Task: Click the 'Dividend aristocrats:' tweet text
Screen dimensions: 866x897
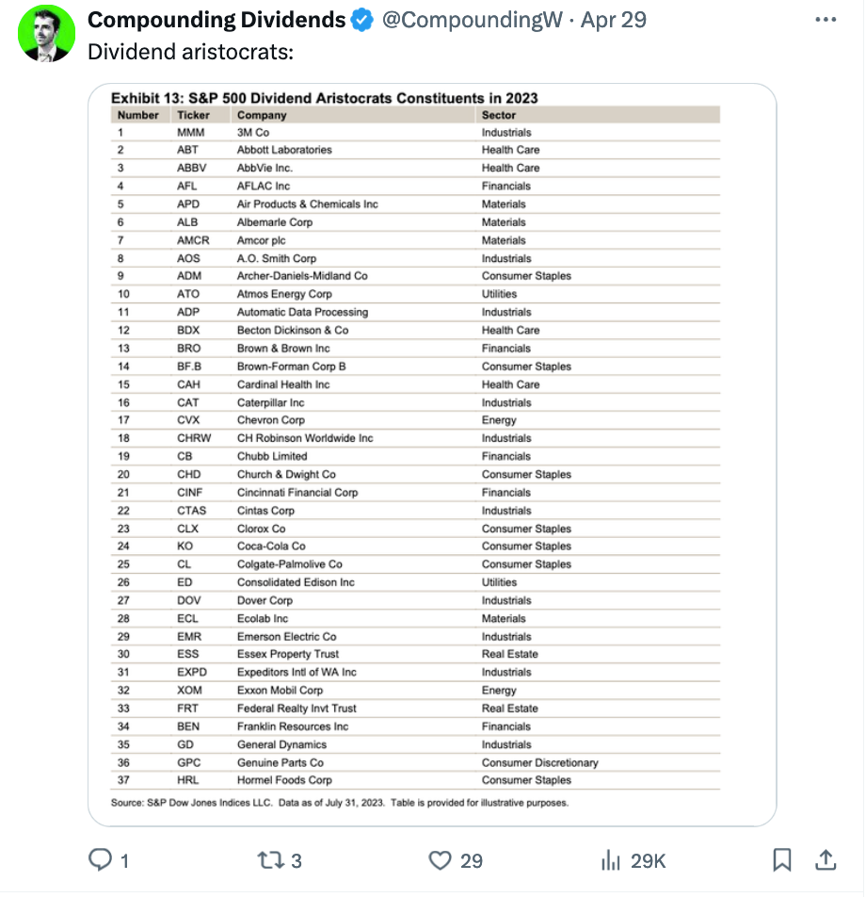Action: (191, 51)
